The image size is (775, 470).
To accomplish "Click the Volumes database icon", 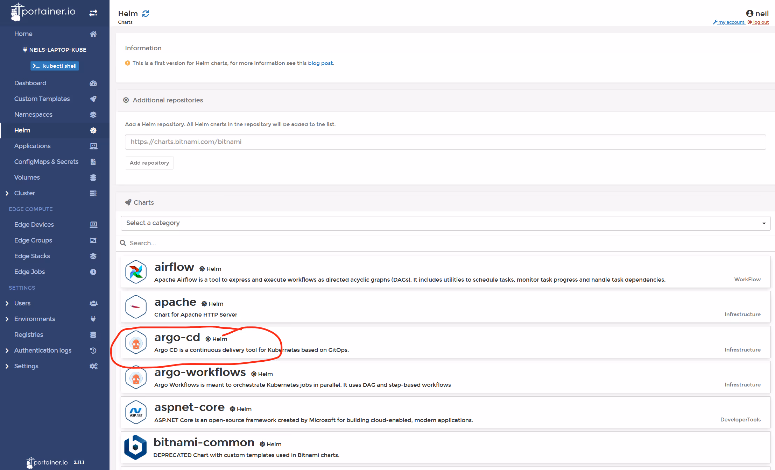I will pyautogui.click(x=93, y=178).
